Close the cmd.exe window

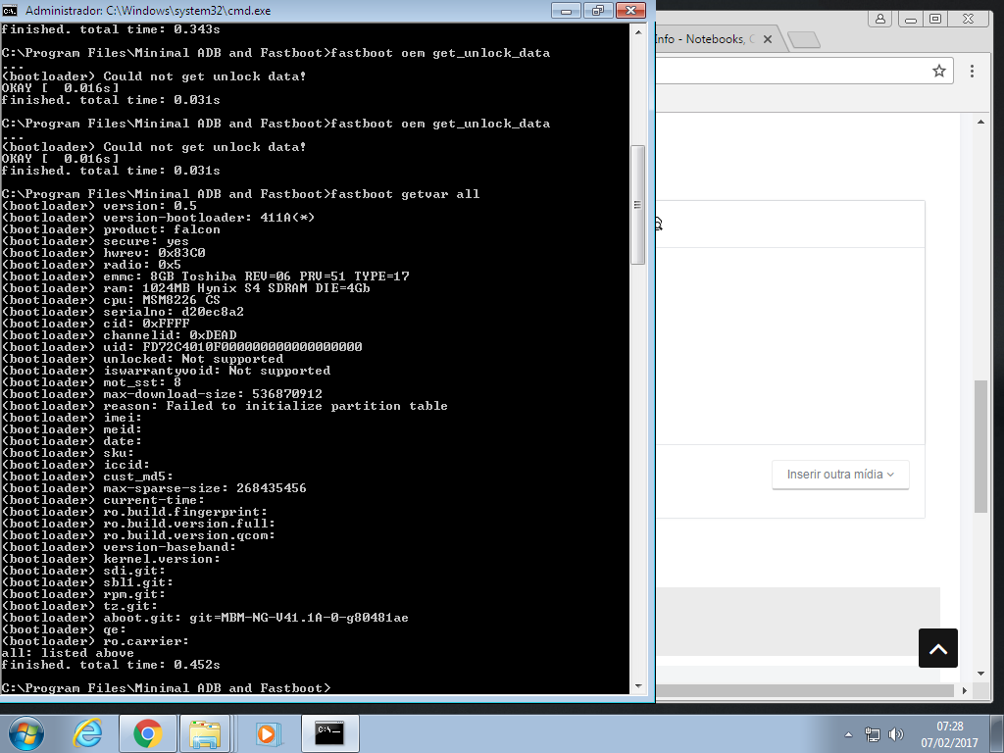630,10
